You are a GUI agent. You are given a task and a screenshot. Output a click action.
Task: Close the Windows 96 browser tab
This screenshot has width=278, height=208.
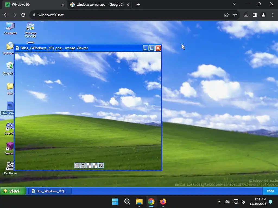[x=63, y=5]
